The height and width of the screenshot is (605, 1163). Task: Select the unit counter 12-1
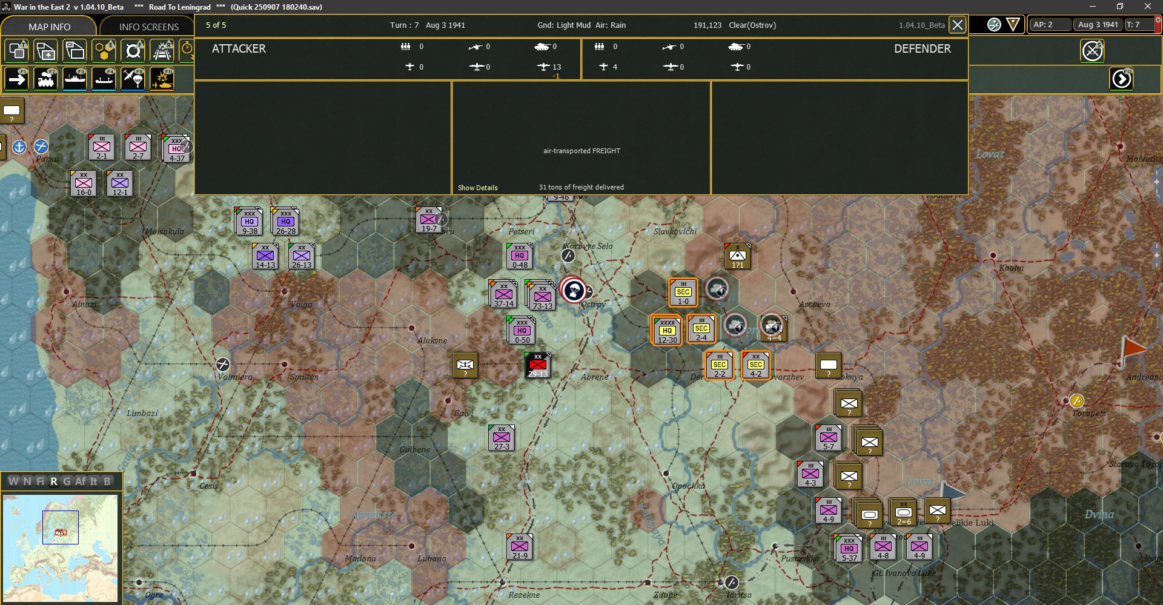point(120,183)
